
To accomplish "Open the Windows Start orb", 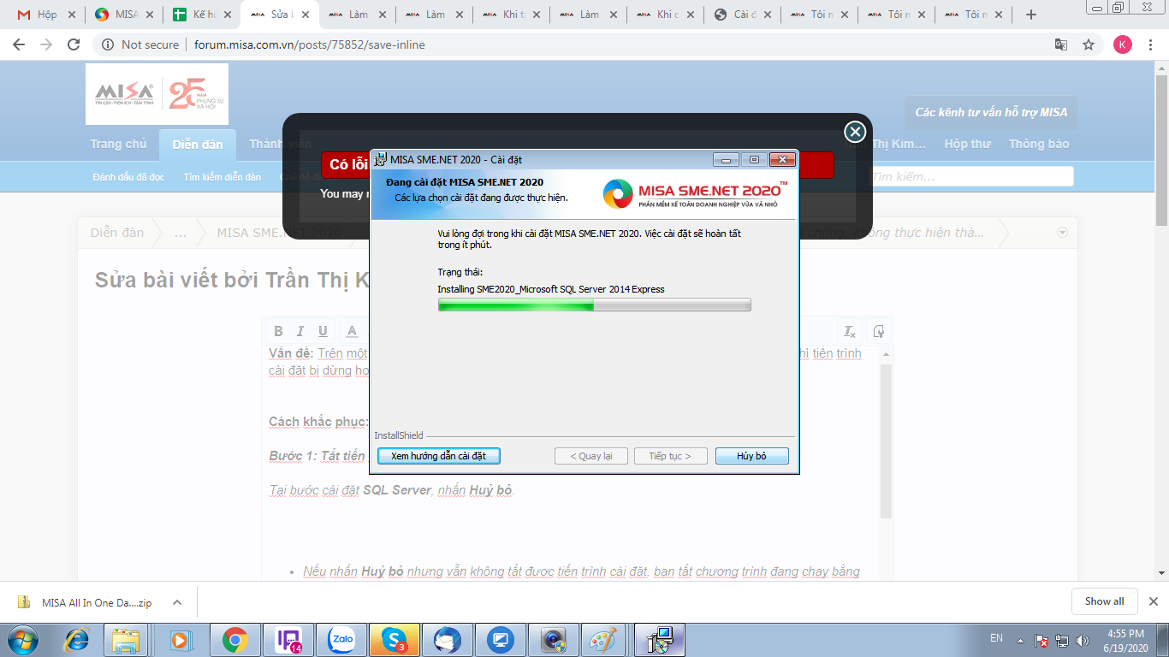I will click(x=24, y=640).
